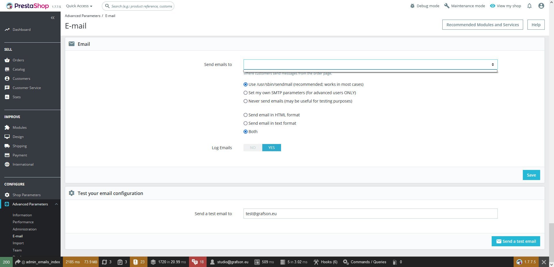
Task: Open the Hooks (6) profiler panel
Action: [325, 262]
